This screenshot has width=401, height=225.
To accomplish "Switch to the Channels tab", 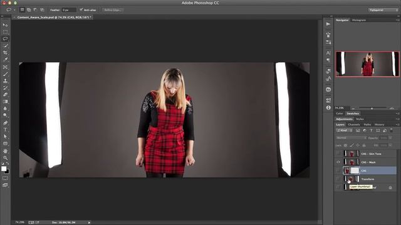I will point(354,124).
